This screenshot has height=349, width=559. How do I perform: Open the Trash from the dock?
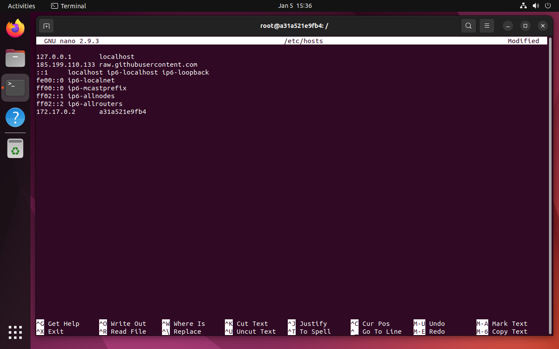(x=15, y=148)
